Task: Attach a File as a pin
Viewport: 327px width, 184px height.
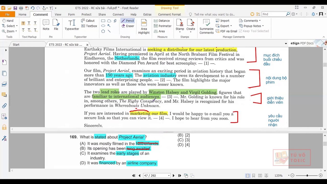Action: (x=56, y=25)
